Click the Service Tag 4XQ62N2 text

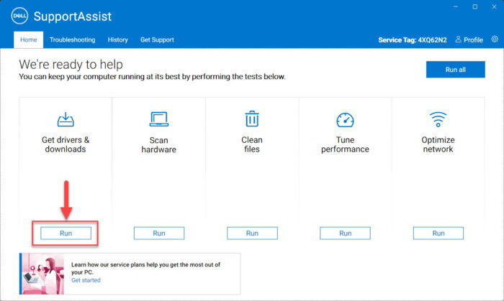[x=413, y=40]
